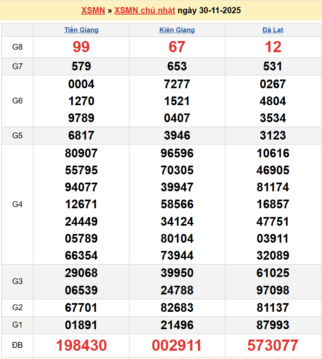This screenshot has height=359, width=322.
Task: Open the XSMN link in header
Action: point(93,10)
